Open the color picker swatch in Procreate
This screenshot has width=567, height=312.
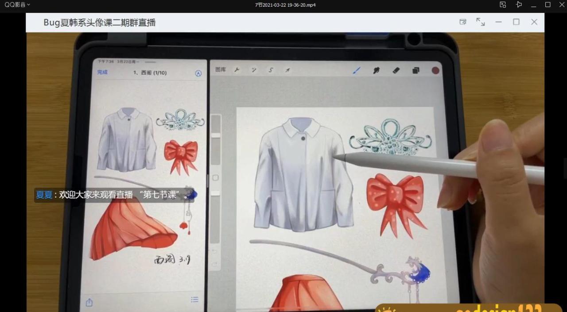point(435,70)
